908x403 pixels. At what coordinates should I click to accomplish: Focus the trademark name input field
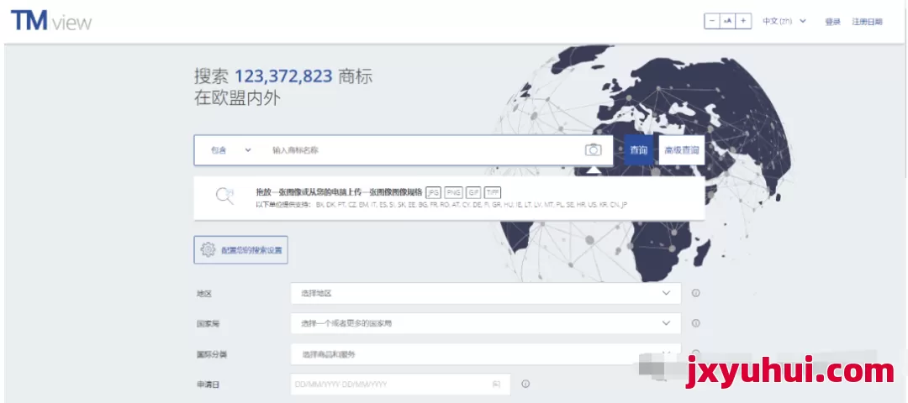[x=423, y=150]
